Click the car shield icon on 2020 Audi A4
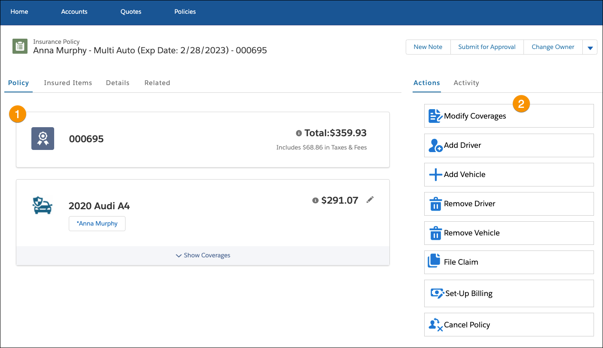Image resolution: width=603 pixels, height=348 pixels. pos(43,205)
